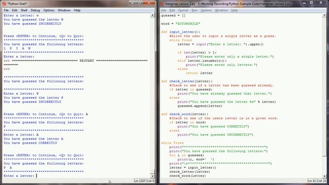Maximize the Python Shell window
This screenshot has width=329, height=185.
click(139, 3)
